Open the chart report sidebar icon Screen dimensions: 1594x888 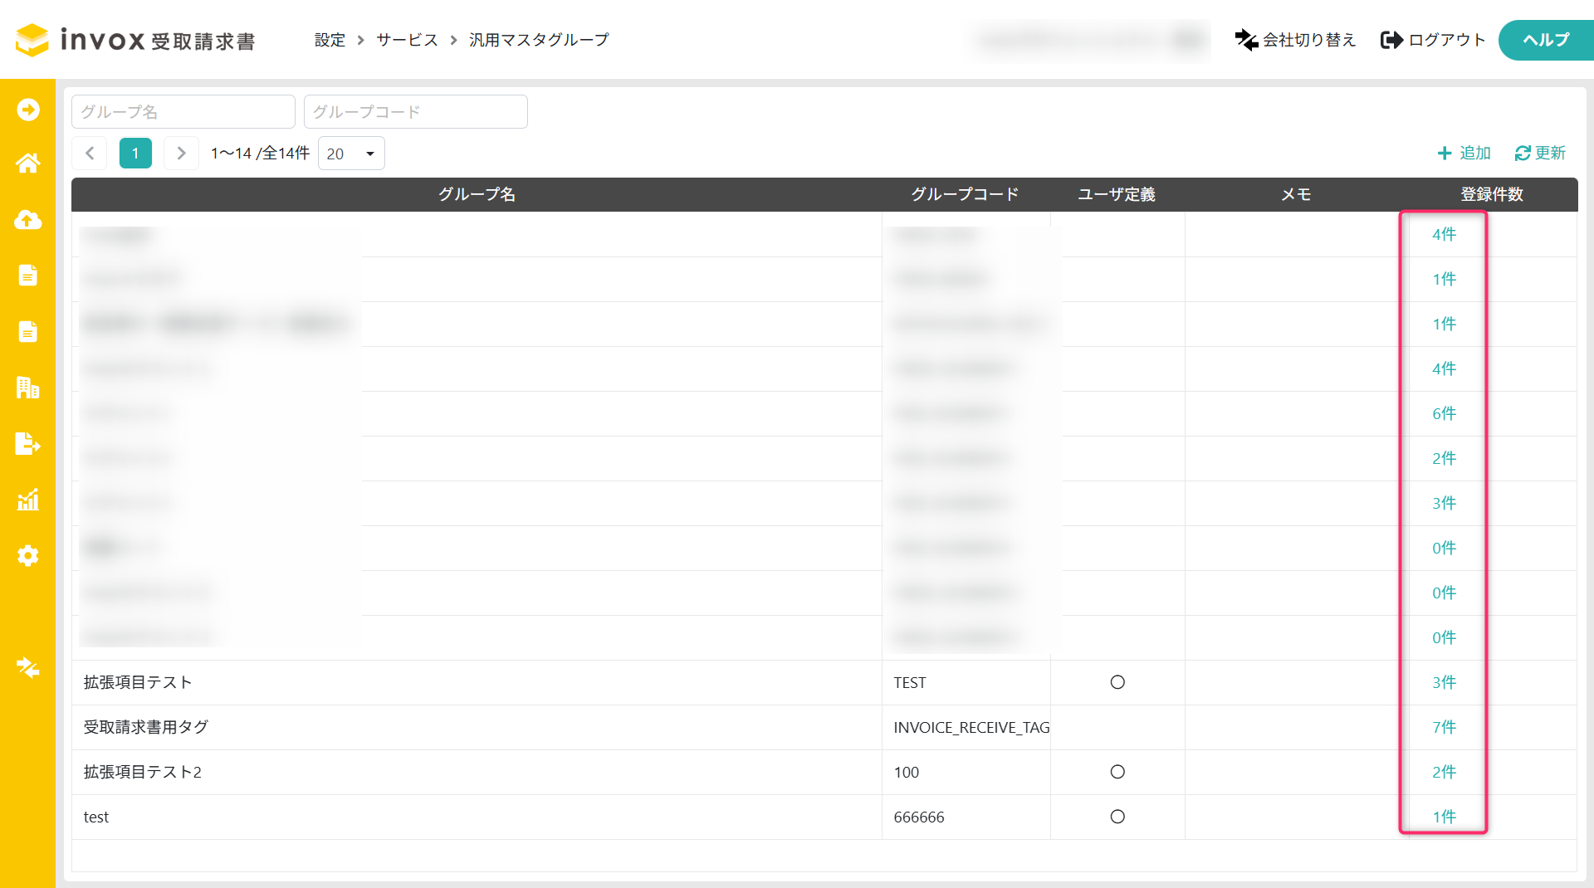coord(27,500)
